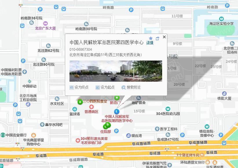238x168 pixels.
Task: Open the street view panorama thumbnail
Action: coord(116,71)
